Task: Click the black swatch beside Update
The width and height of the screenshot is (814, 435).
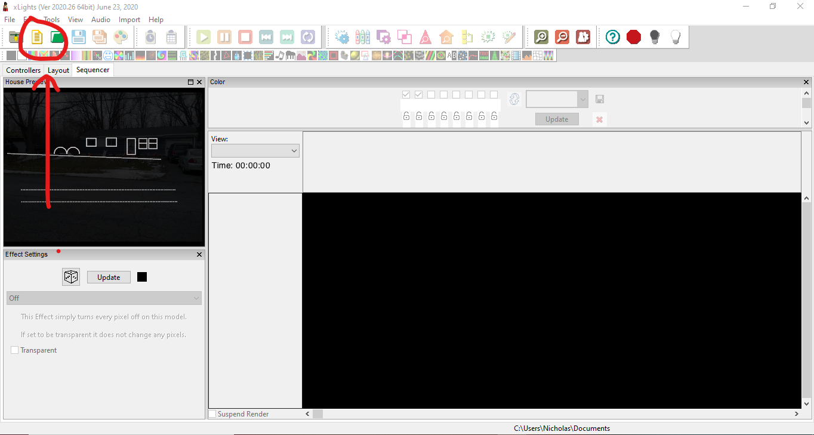Action: point(142,277)
